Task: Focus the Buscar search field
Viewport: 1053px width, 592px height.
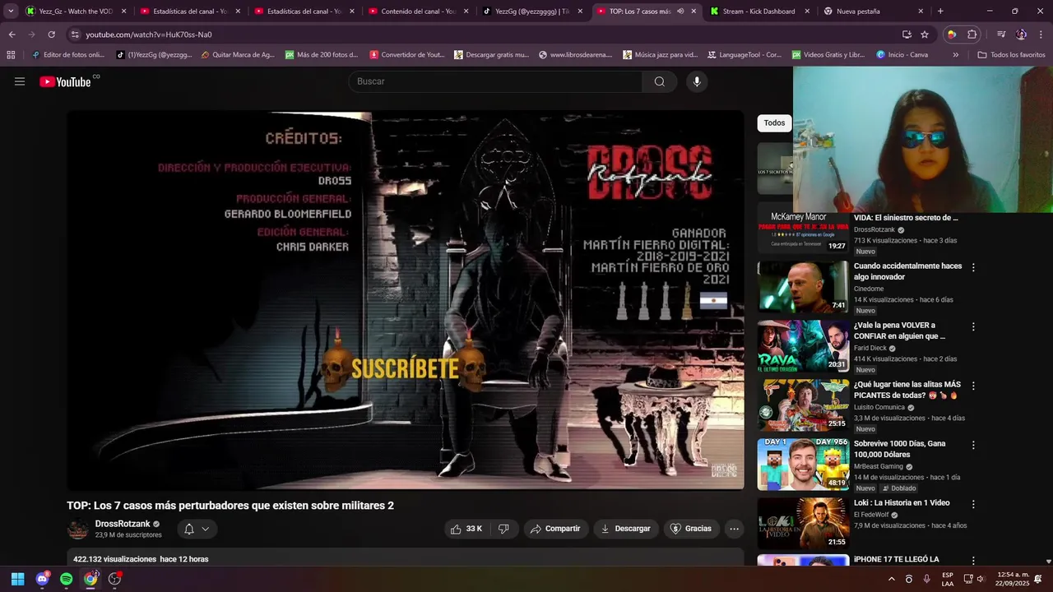Action: tap(495, 81)
